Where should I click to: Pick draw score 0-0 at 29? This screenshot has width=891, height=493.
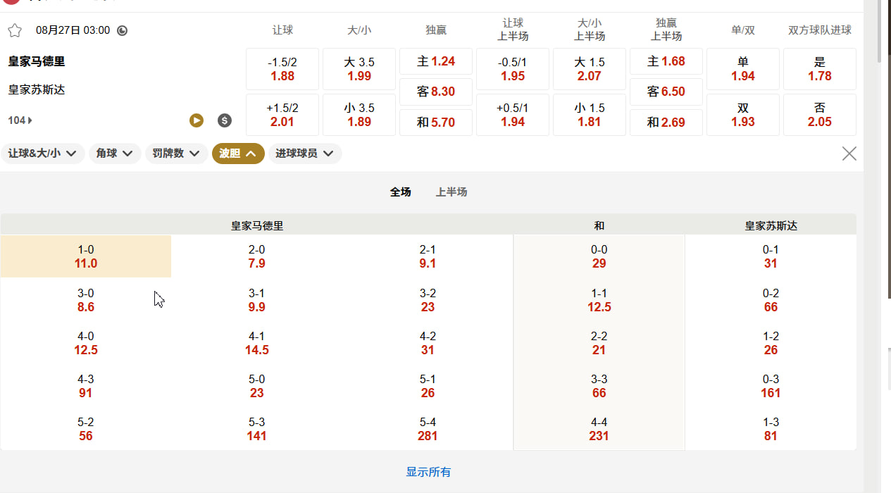tap(599, 256)
